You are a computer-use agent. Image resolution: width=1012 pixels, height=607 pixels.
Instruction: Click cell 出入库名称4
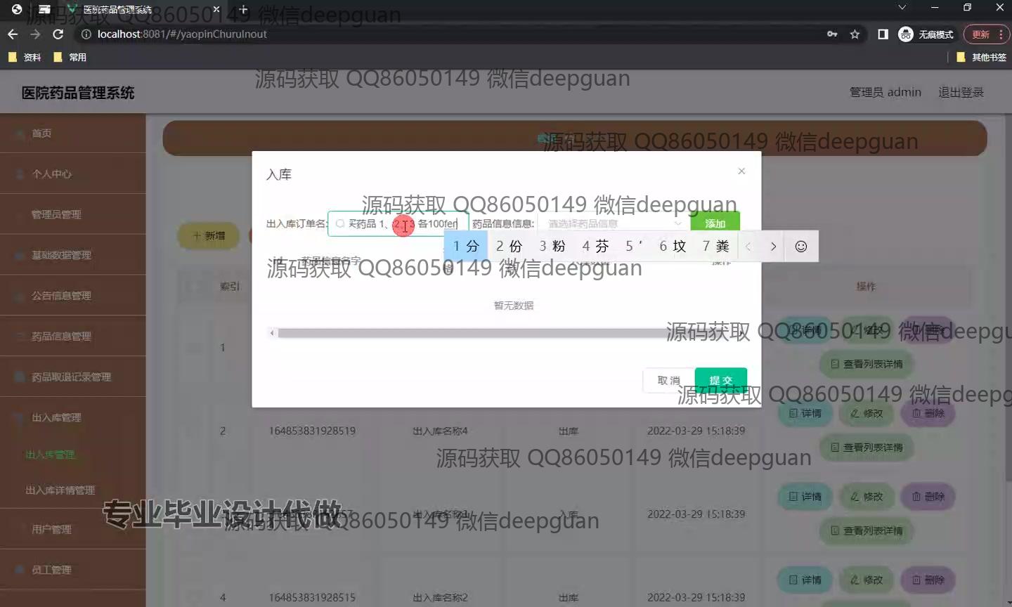(x=440, y=431)
